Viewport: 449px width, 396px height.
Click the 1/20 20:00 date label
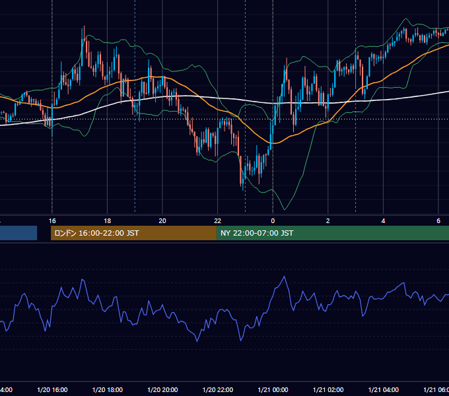[x=162, y=389]
